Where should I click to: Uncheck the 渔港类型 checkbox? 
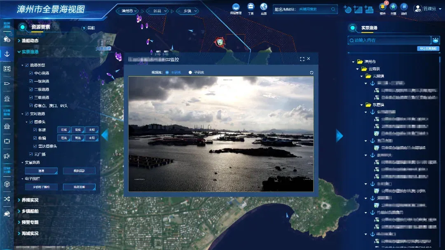pyautogui.click(x=27, y=65)
